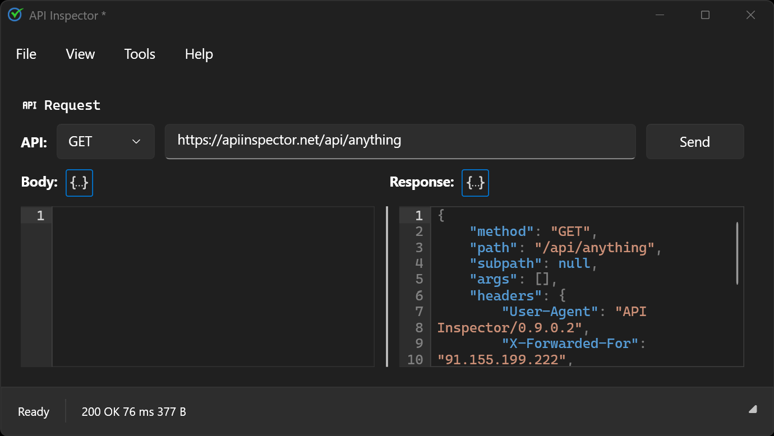The width and height of the screenshot is (774, 436).
Task: Open the File menu
Action: 26,54
